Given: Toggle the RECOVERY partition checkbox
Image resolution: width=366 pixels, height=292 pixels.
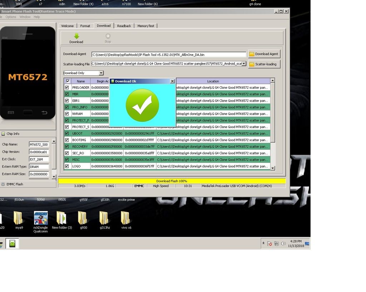Looking at the screenshot, I should [x=67, y=147].
